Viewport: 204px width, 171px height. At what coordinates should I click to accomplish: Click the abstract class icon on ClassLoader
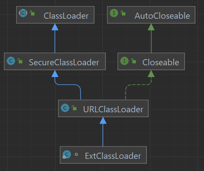23,13
